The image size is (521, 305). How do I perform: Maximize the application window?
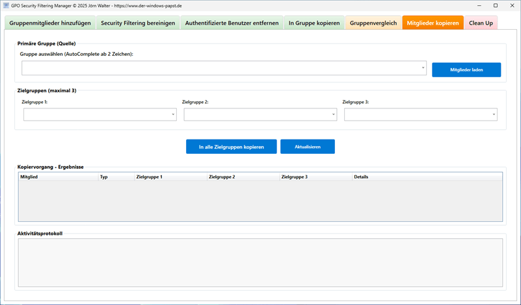[495, 5]
